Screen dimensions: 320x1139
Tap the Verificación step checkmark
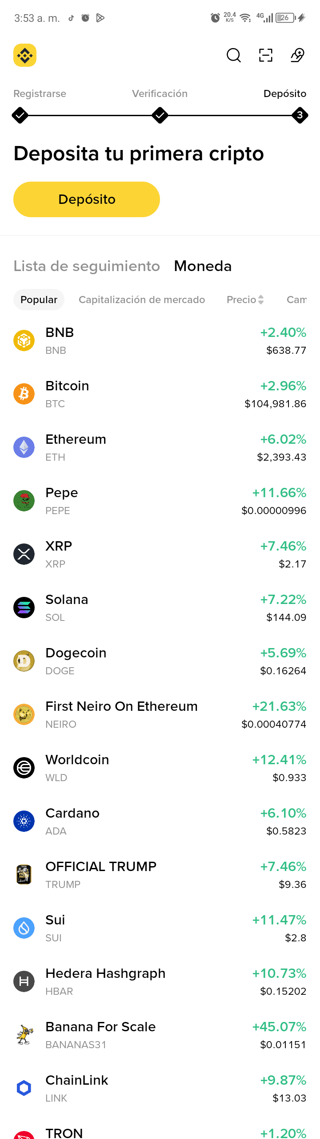160,115
